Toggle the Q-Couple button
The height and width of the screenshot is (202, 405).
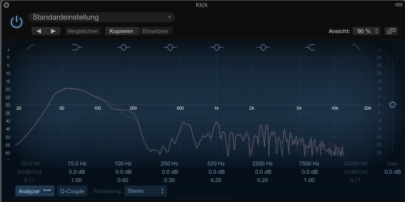(x=72, y=191)
